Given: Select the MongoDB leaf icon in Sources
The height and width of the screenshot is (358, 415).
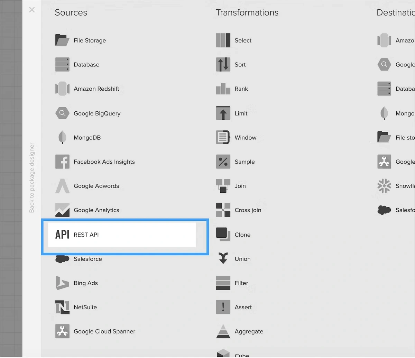Looking at the screenshot, I should tap(62, 137).
